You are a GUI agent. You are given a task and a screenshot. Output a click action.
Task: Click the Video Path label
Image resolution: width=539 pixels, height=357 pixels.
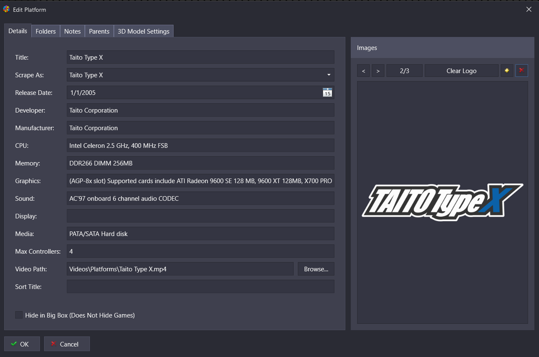click(31, 269)
